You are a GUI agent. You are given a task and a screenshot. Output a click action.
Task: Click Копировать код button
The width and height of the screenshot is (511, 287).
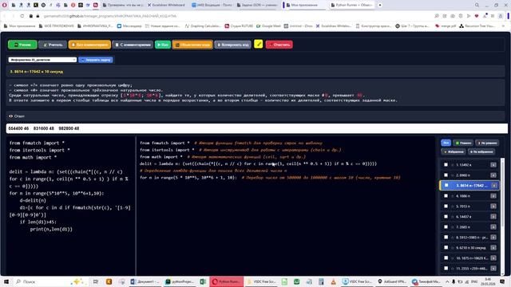pos(232,45)
